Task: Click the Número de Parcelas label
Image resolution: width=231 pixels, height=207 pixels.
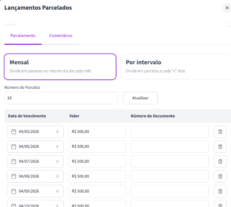Action: pyautogui.click(x=22, y=88)
